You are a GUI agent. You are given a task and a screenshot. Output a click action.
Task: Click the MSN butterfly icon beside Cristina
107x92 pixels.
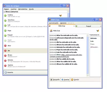(60, 16)
